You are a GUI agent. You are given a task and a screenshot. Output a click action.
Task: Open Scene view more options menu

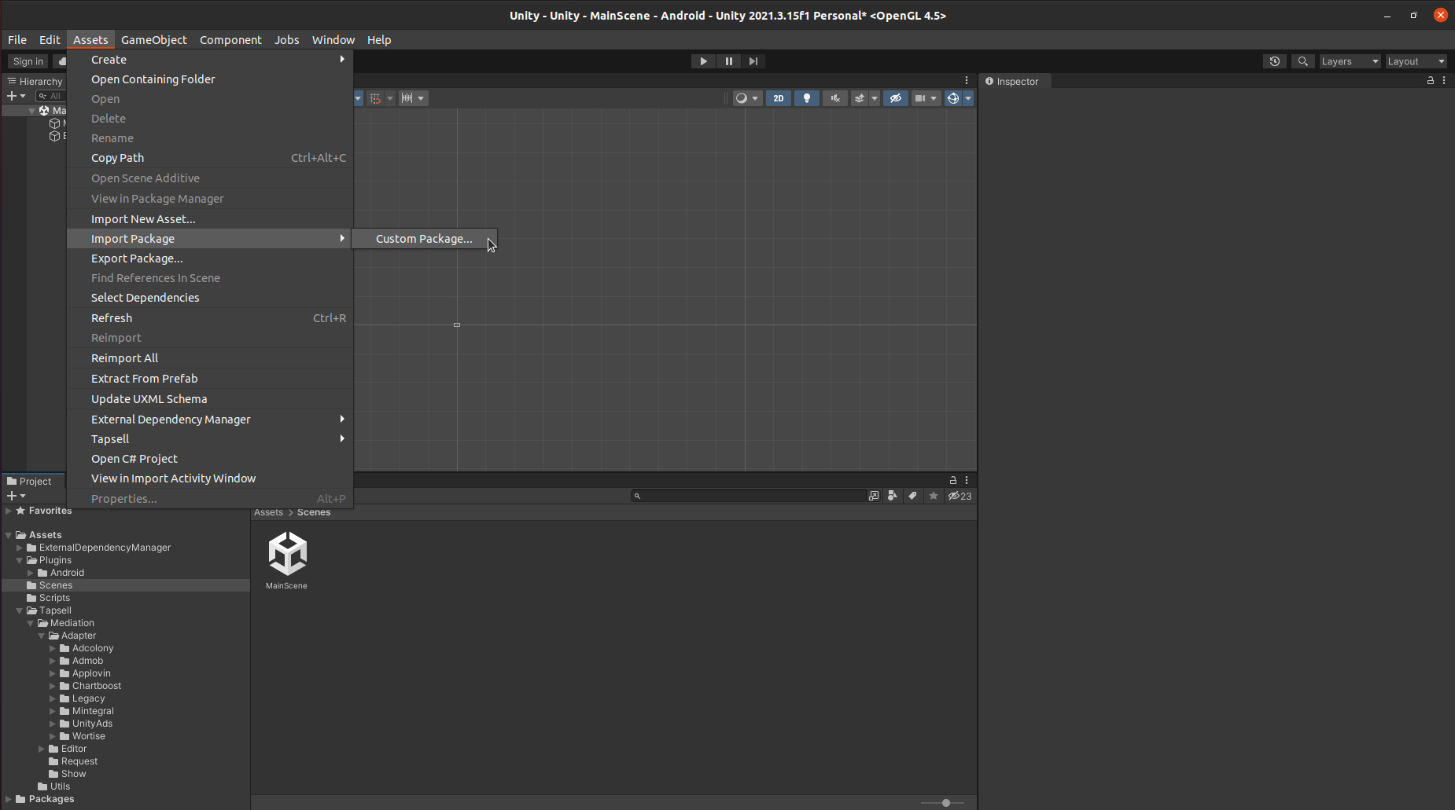tap(967, 80)
